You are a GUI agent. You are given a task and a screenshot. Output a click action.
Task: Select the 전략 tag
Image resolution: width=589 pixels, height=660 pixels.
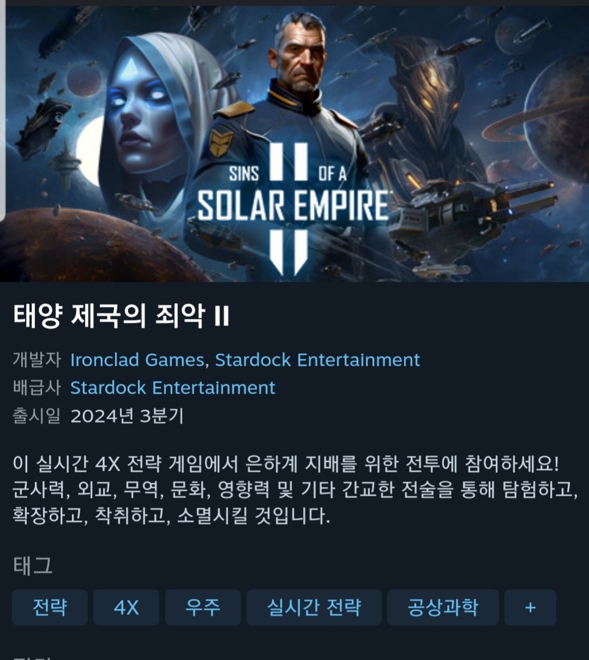tap(50, 607)
